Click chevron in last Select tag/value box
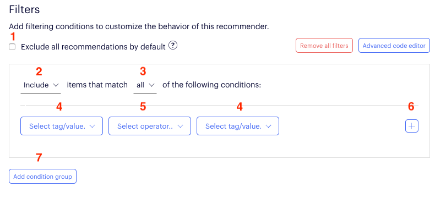The width and height of the screenshot is (446, 198). [x=269, y=127]
